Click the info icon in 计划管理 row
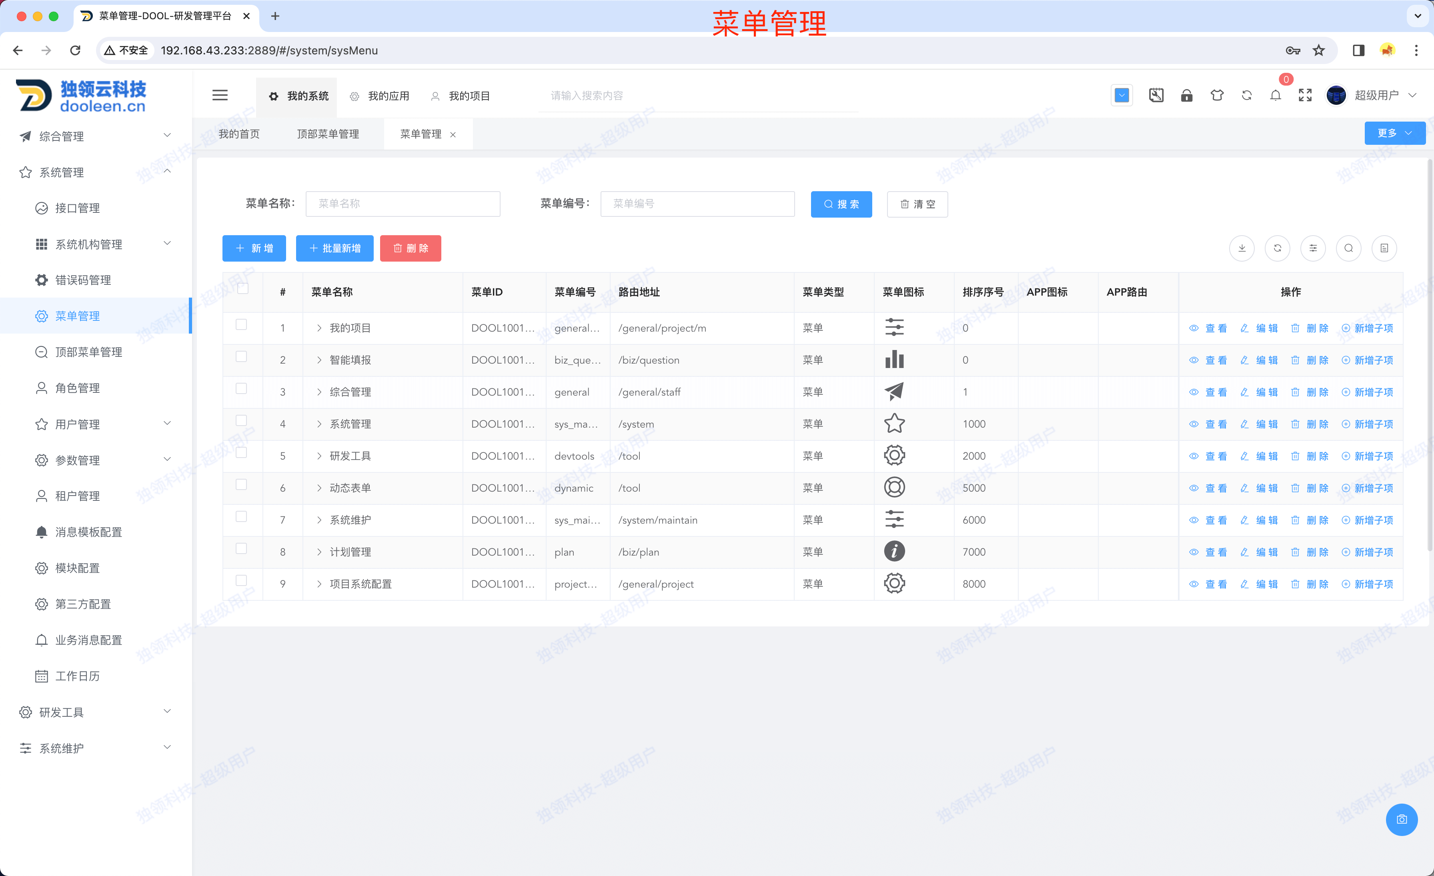The image size is (1434, 876). pyautogui.click(x=895, y=552)
